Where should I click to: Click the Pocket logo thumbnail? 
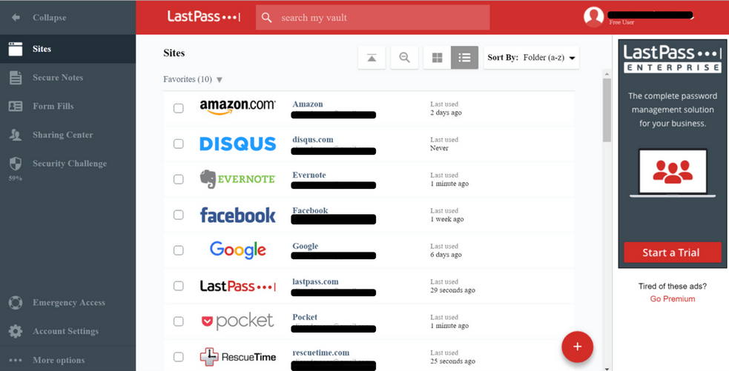(x=237, y=321)
